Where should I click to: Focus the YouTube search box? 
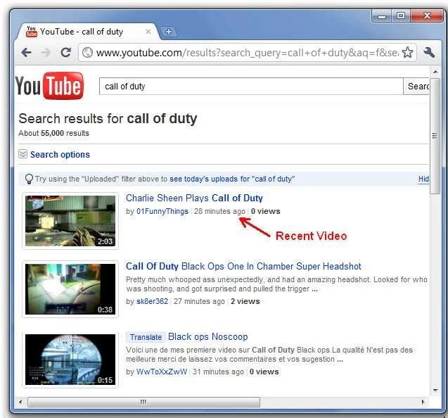(251, 86)
